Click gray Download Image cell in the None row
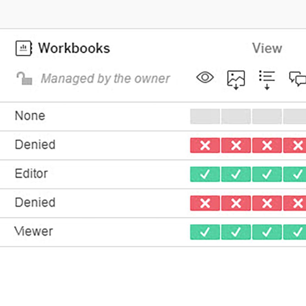 click(236, 116)
